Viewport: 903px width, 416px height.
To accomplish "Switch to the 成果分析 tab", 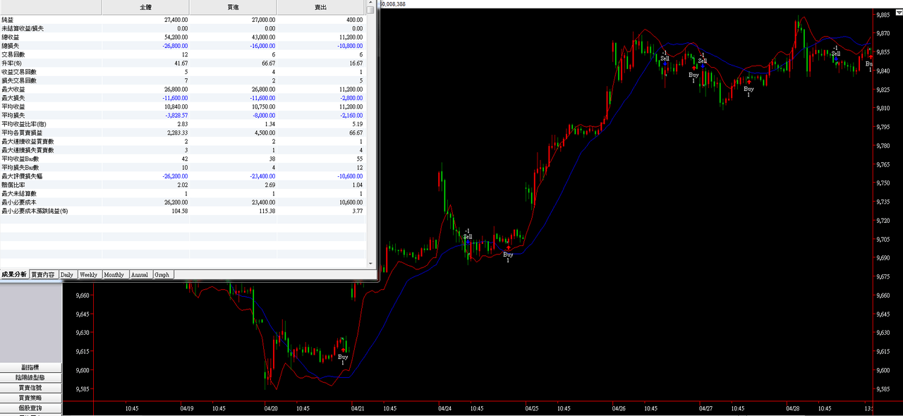I will [14, 274].
